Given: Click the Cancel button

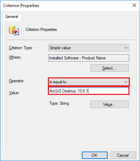Looking at the screenshot, I should coord(123,155).
